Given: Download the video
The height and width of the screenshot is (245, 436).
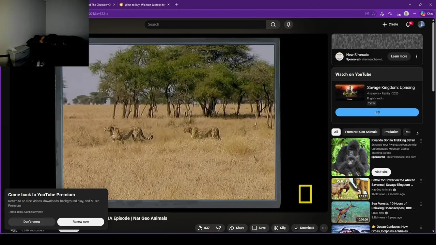Looking at the screenshot, I should coord(304,228).
